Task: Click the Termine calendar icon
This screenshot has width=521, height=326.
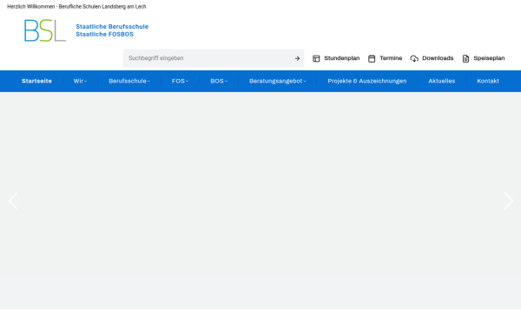Action: (372, 58)
